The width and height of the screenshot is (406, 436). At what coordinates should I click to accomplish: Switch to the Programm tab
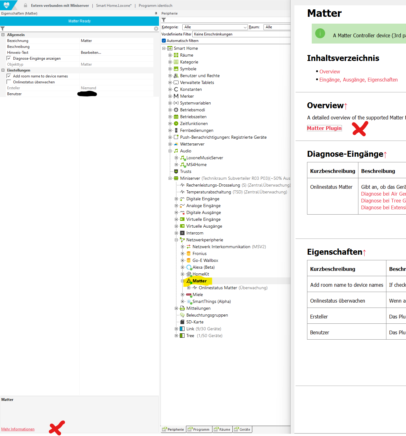(x=198, y=429)
